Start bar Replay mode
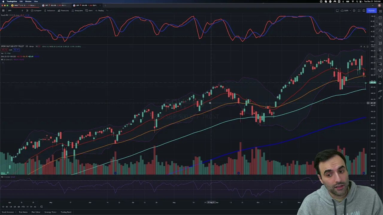The image size is (383, 215). [x=99, y=10]
